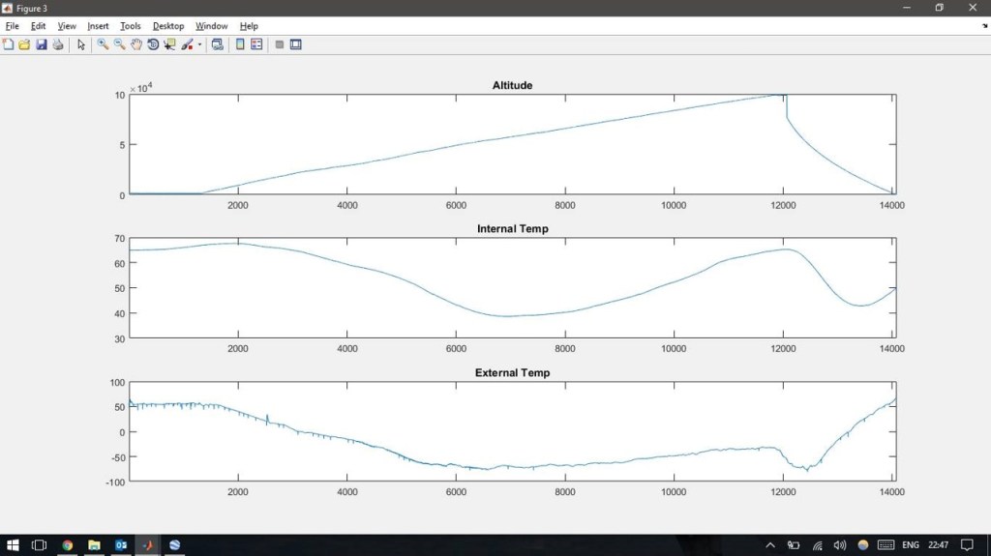Insert a Colorbar from the toolbar

click(x=240, y=44)
